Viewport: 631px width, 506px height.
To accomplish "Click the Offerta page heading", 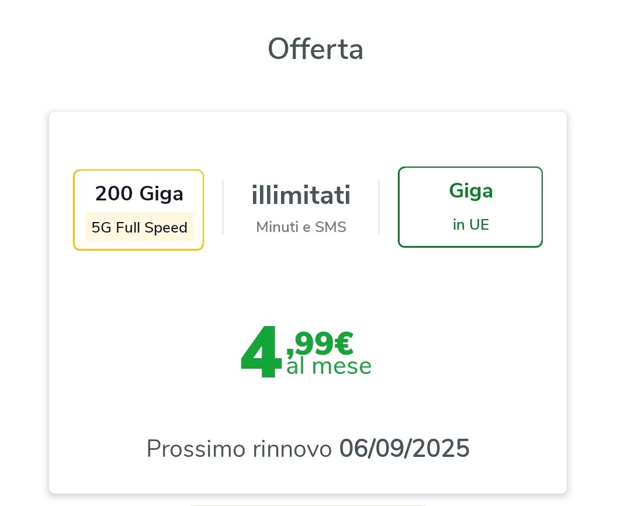I will (x=315, y=50).
